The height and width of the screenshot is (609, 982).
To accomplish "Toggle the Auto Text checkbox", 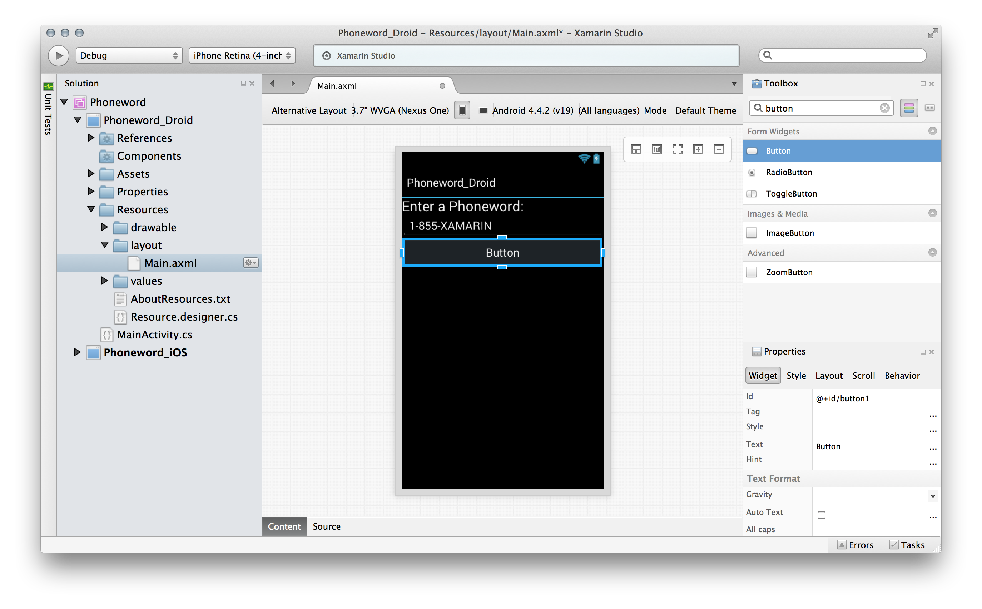I will pyautogui.click(x=821, y=515).
